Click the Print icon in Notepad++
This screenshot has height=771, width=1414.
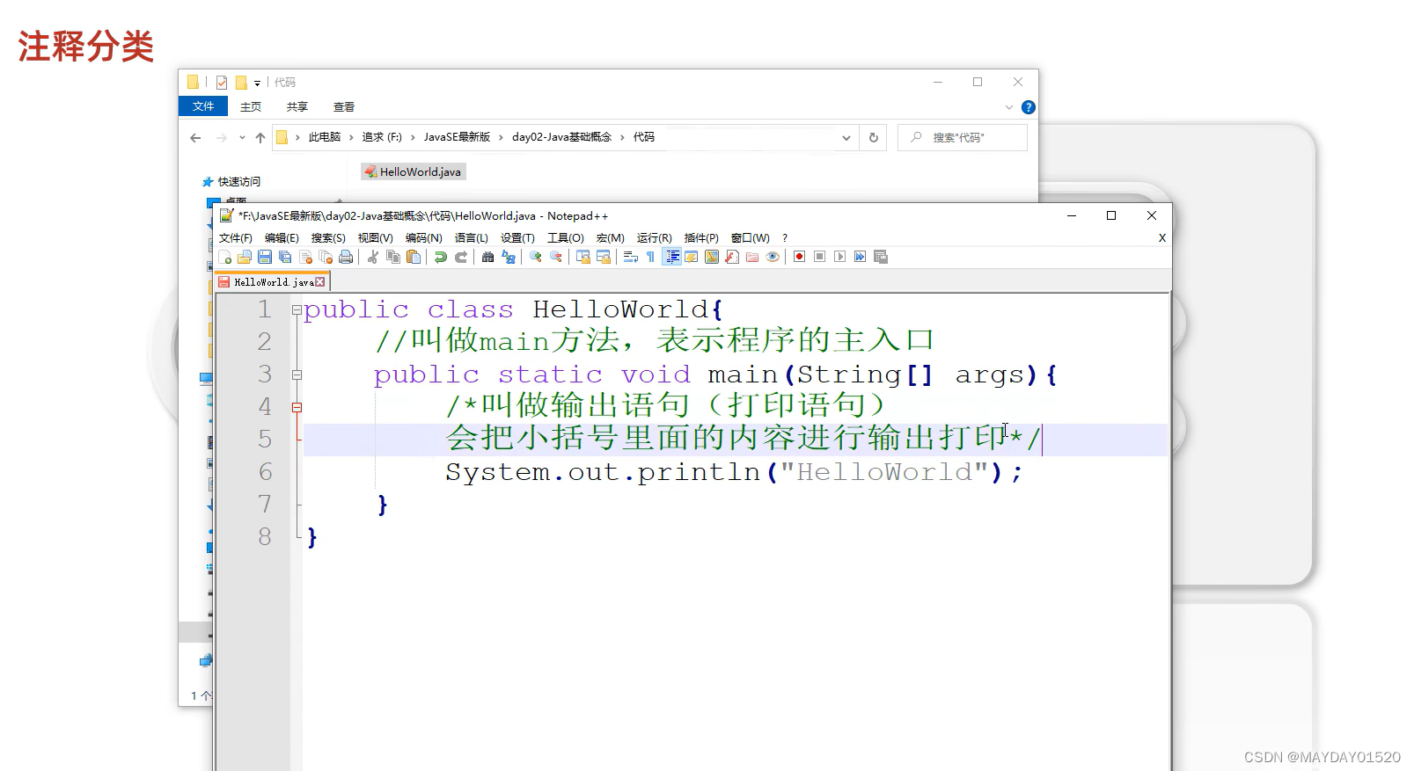[346, 257]
